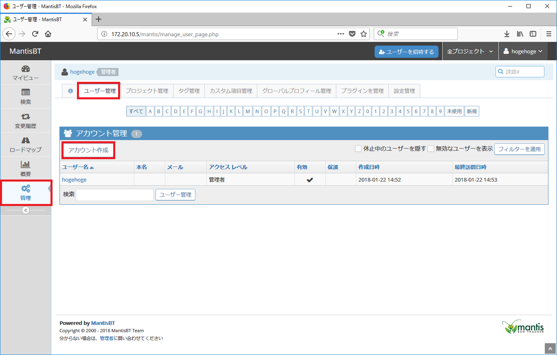557x355 pixels.
Task: Select the ユーザー管理 tab
Action: [x=100, y=91]
